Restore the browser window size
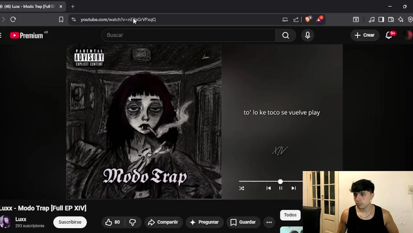Screen dimensions: 413x233 (x=405, y=6)
